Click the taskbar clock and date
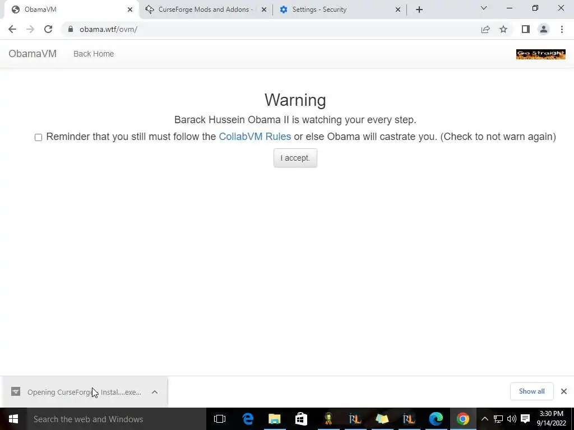The width and height of the screenshot is (574, 430). (552, 419)
